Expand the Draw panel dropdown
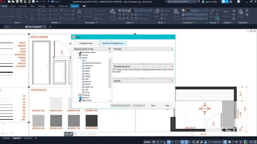257x144 pixels. (x=18, y=22)
